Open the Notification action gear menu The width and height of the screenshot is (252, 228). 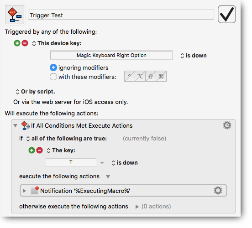218,191
